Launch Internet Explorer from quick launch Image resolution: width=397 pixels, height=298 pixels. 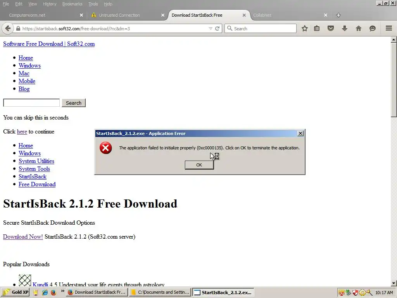(45, 293)
